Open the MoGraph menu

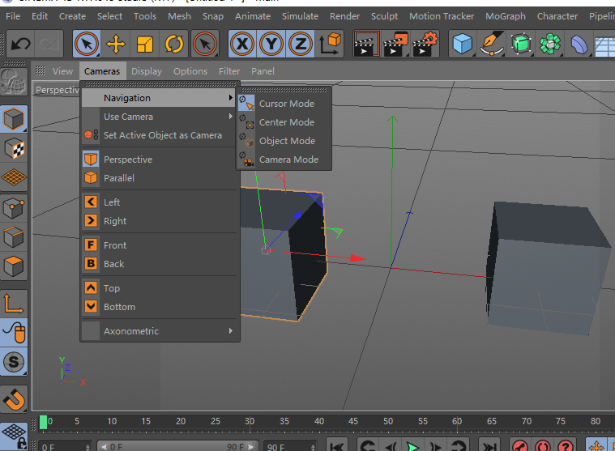[505, 16]
